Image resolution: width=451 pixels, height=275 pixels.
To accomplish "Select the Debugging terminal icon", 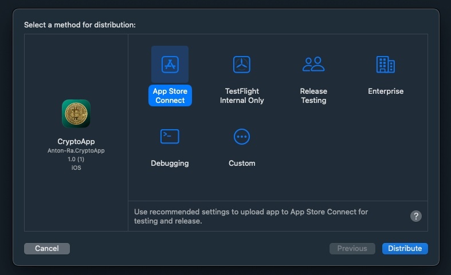I will coord(170,136).
